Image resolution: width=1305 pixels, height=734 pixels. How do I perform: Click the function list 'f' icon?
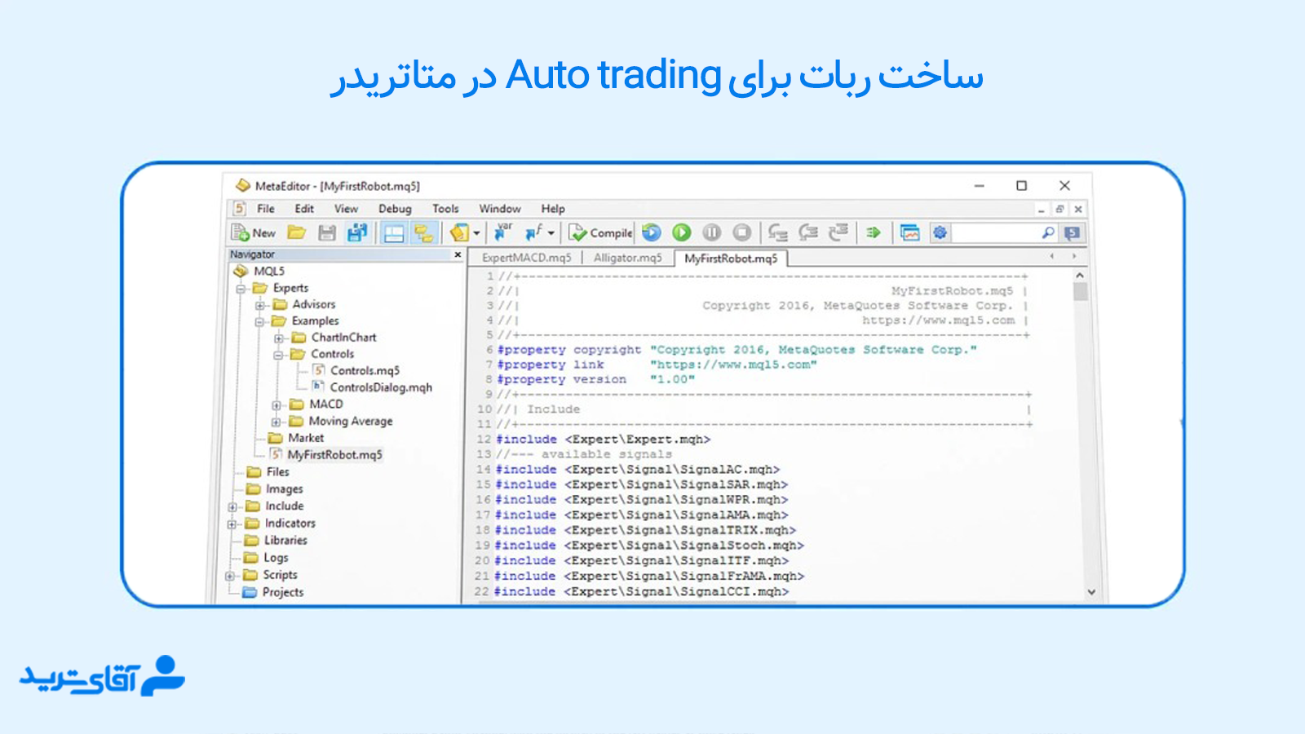click(x=533, y=233)
